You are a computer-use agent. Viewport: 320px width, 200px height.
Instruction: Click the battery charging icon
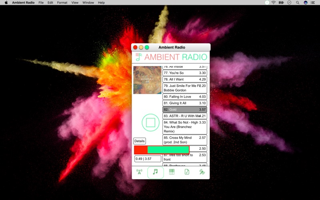tap(281, 3)
